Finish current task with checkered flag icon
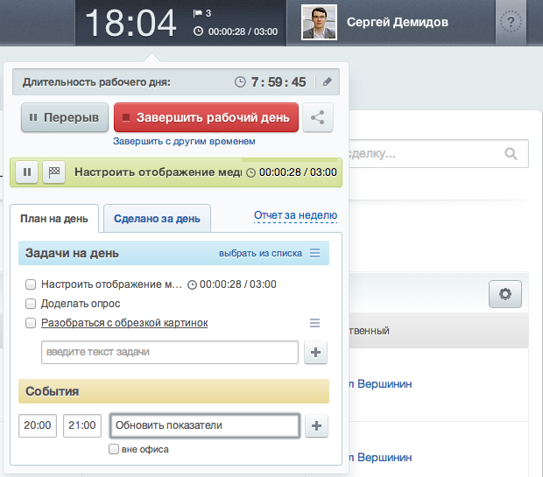Screen dimensions: 543x477 (x=54, y=172)
